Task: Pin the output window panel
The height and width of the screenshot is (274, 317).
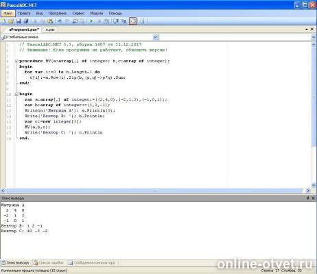Action: 308,198
